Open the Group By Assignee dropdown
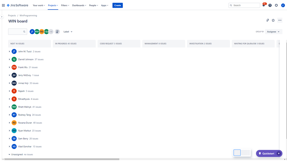This screenshot has width=287, height=161. 273,32
